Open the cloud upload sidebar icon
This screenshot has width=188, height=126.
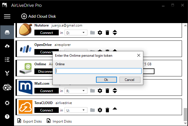pyautogui.click(x=7, y=46)
